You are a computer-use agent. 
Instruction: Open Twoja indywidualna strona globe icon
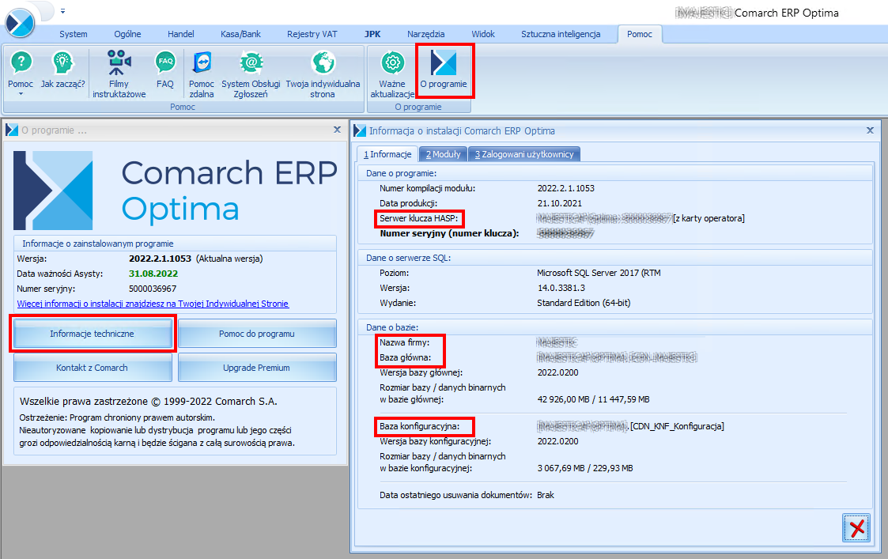[x=323, y=63]
